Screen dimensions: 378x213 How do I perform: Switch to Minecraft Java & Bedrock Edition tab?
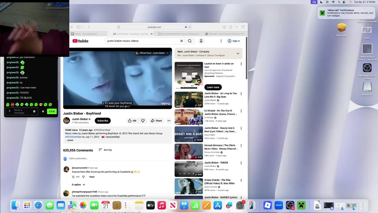pyautogui.click(x=225, y=34)
